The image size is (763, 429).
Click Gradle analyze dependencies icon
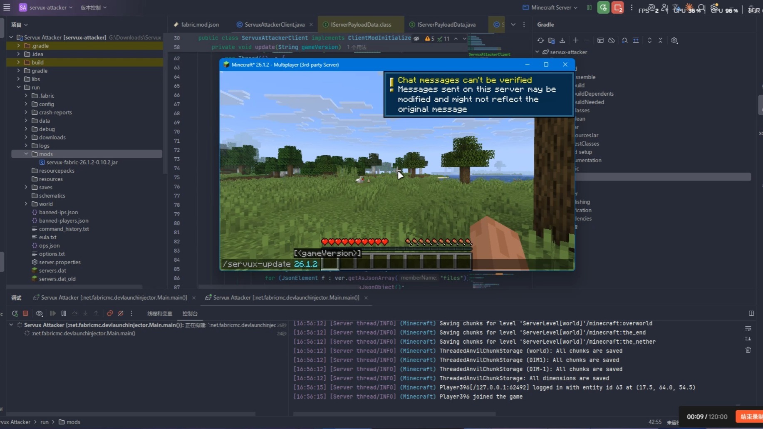click(x=624, y=40)
